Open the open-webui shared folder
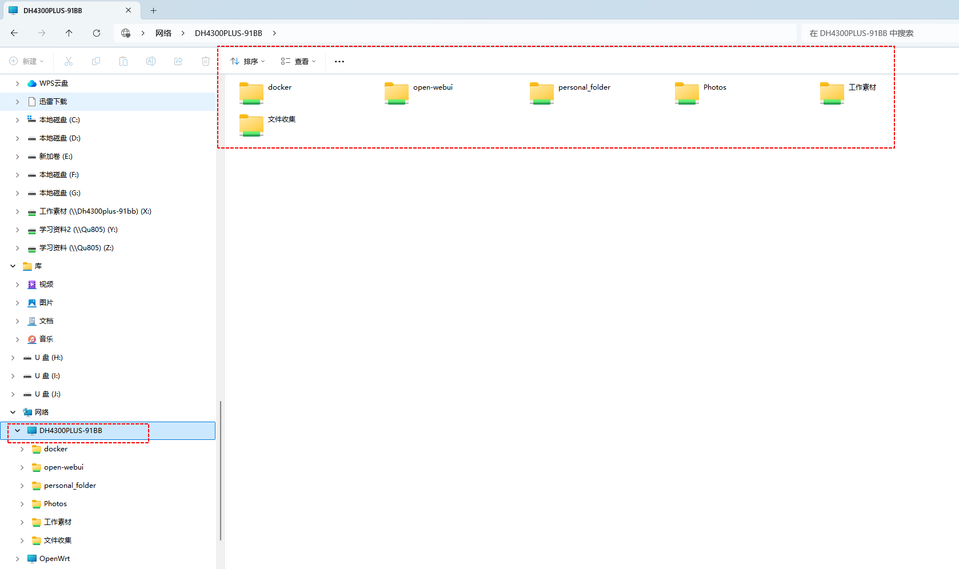Viewport: 959px width, 569px height. [x=397, y=93]
